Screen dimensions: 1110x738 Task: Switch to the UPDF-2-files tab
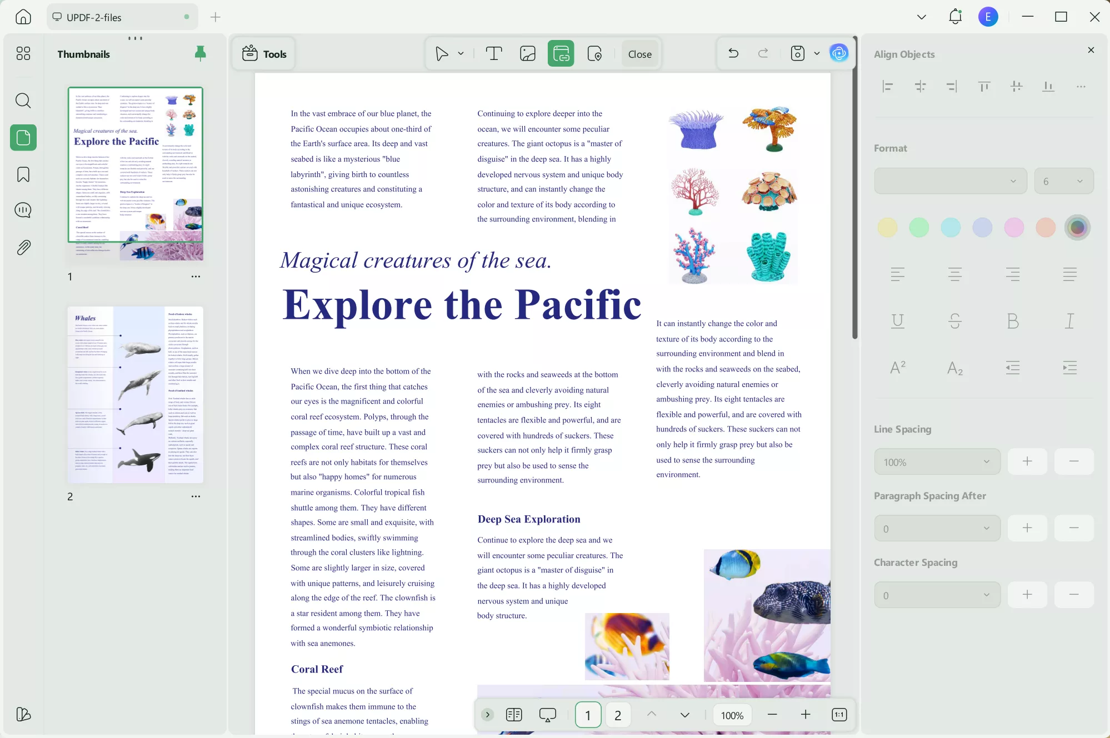[x=121, y=17]
